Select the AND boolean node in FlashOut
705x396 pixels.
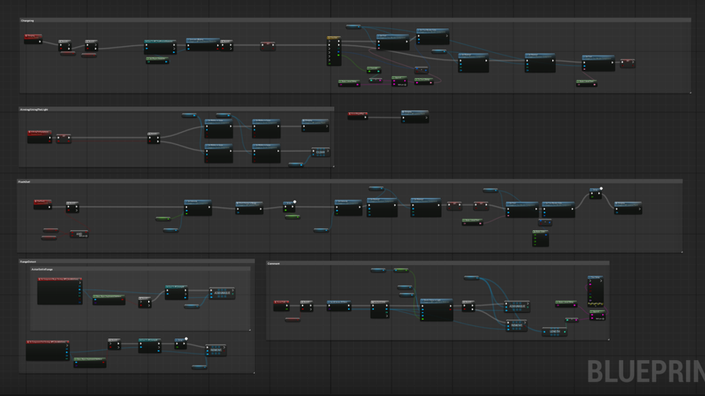79,234
